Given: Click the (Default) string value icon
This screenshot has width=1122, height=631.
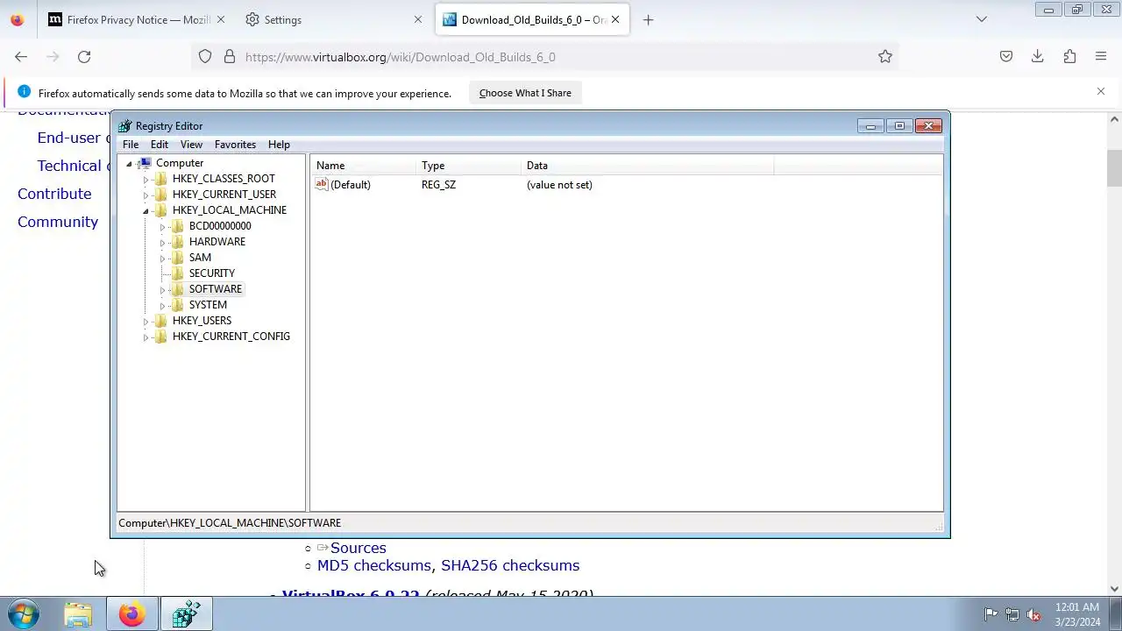Looking at the screenshot, I should click(x=322, y=185).
